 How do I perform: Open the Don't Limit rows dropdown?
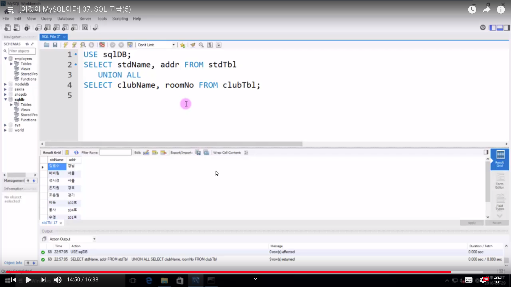[x=156, y=45]
